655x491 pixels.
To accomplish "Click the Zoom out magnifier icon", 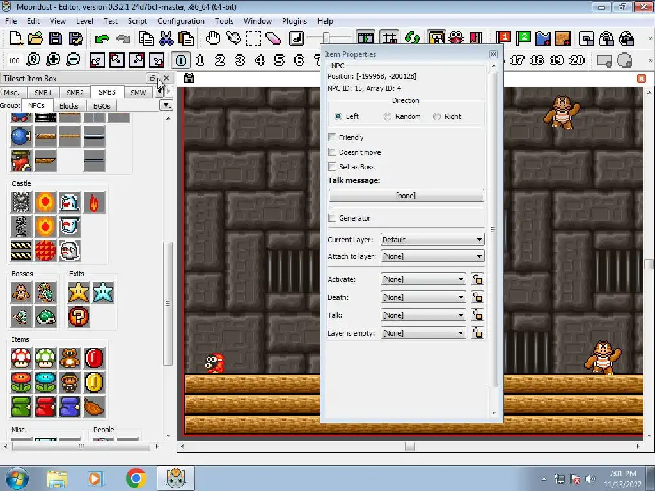I will point(73,60).
